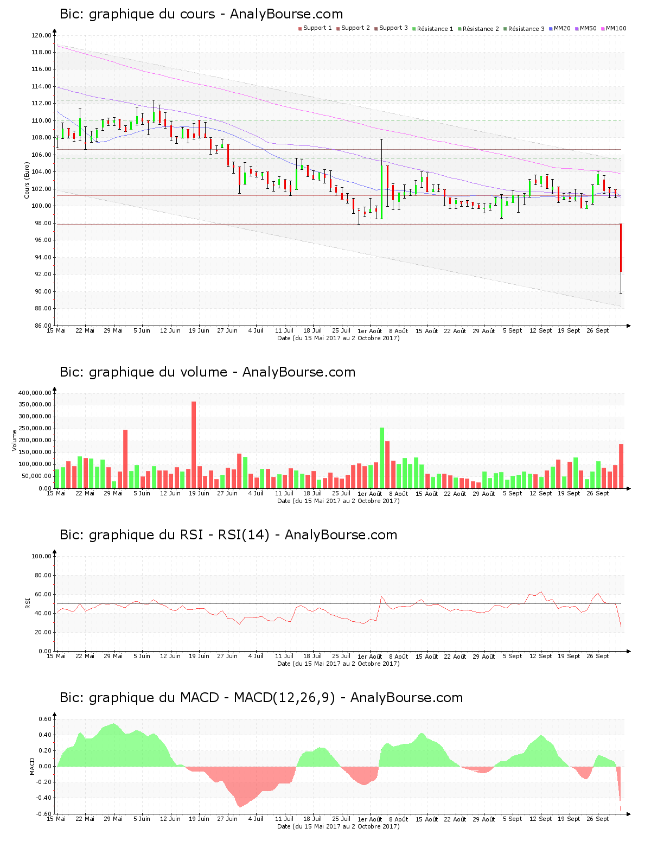Click the red swatch beside Support 1
Image resolution: width=651 pixels, height=841 pixels.
300,29
